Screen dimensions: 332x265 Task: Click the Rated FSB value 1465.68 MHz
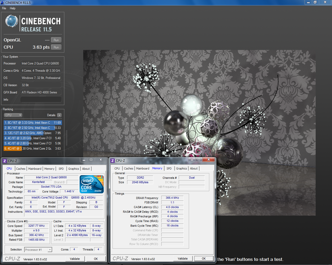[36, 240]
